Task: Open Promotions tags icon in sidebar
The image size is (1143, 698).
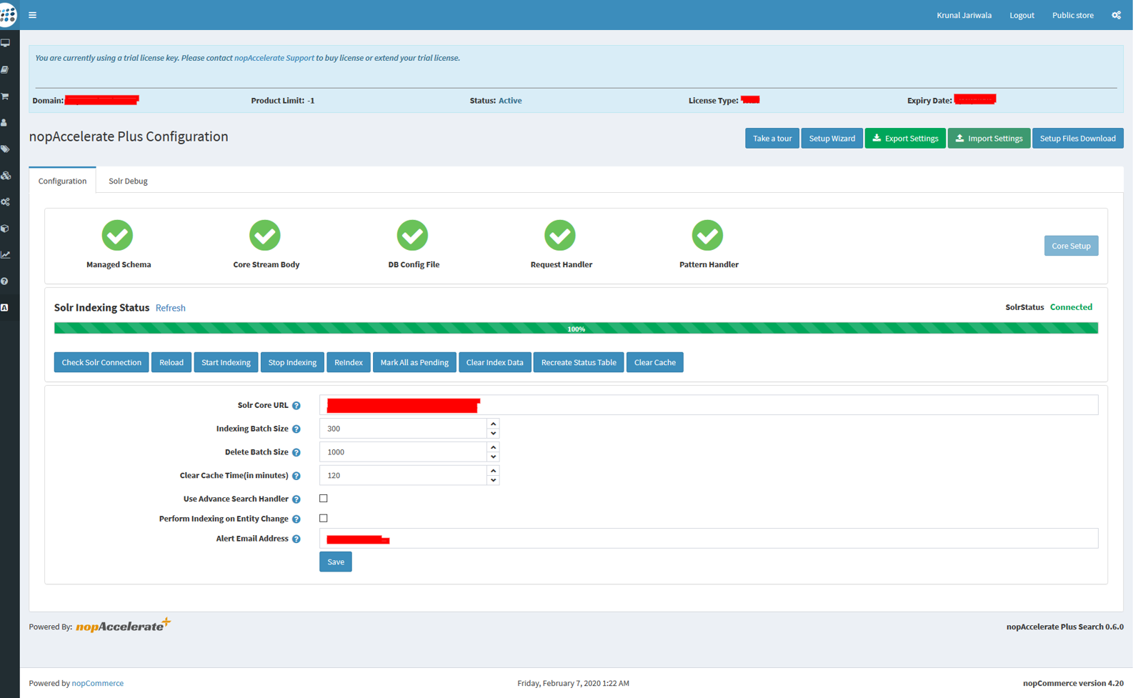Action: [x=6, y=149]
